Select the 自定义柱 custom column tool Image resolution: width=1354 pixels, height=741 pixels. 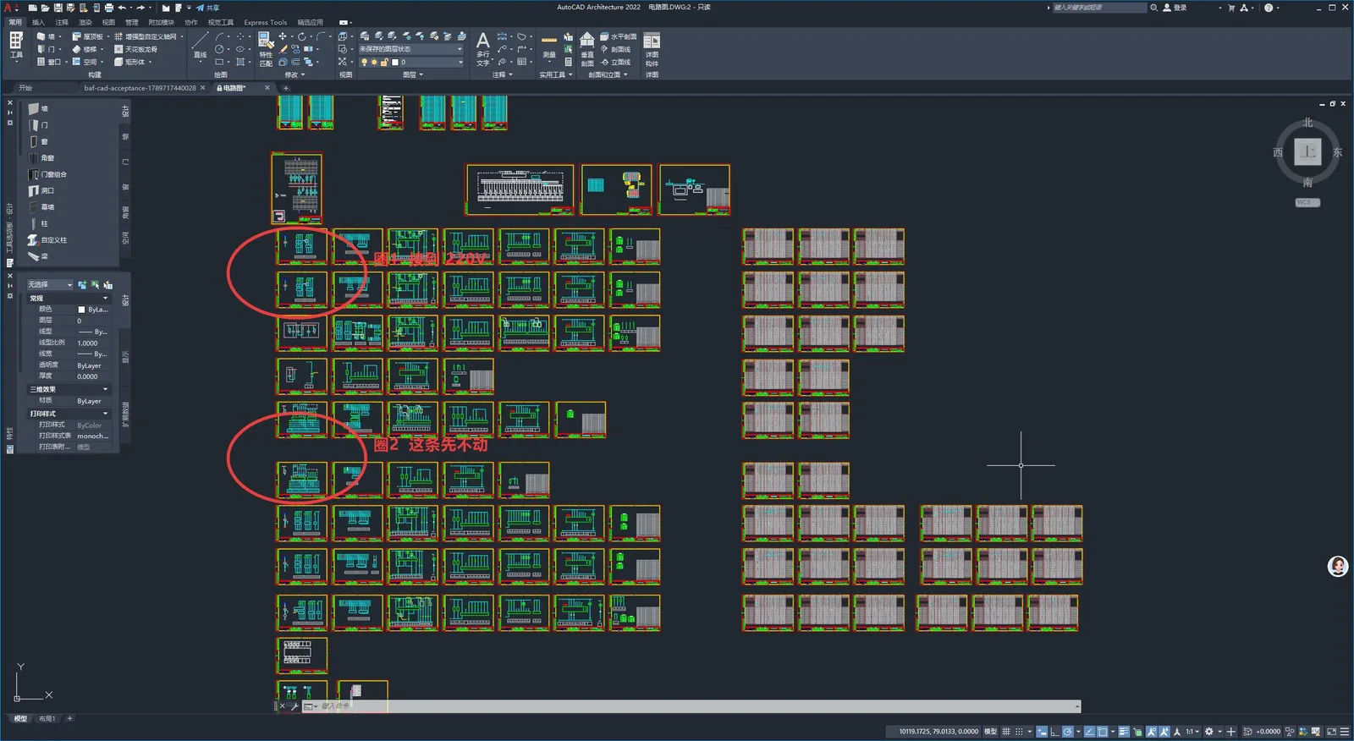[47, 240]
